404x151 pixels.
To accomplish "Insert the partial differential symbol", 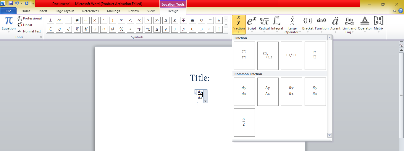I will tap(59, 29).
